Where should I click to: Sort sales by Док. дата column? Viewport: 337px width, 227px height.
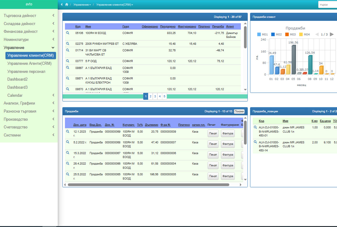point(80,125)
